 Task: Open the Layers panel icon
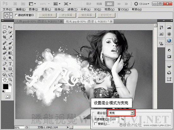(x=169, y=66)
